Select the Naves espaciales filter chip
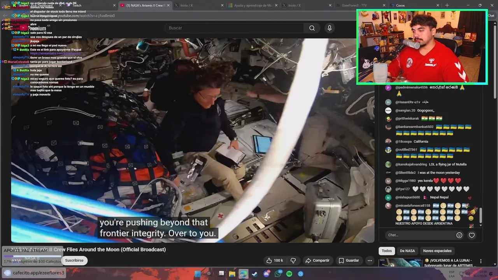This screenshot has width=498, height=280. tap(437, 251)
